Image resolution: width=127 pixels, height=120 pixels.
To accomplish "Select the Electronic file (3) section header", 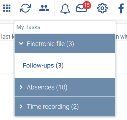I will [65, 43].
